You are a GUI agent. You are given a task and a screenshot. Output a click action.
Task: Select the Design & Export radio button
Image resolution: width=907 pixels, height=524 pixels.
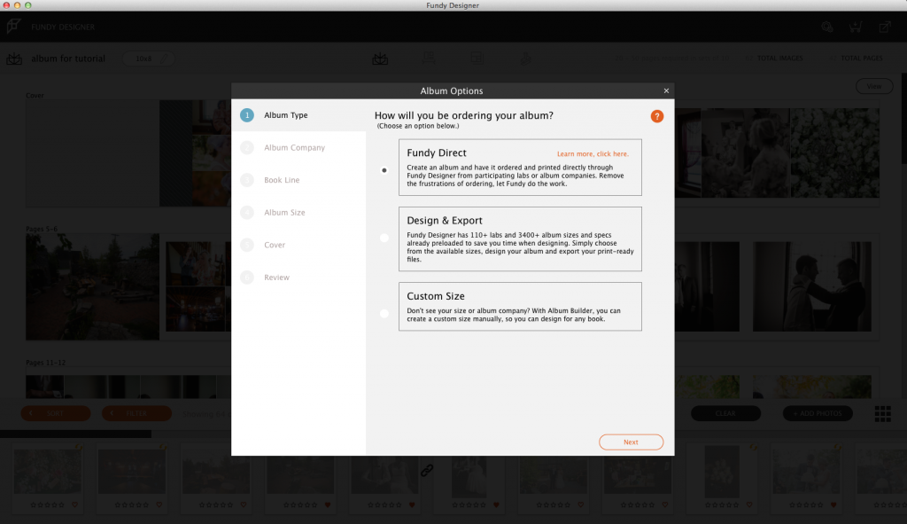384,238
